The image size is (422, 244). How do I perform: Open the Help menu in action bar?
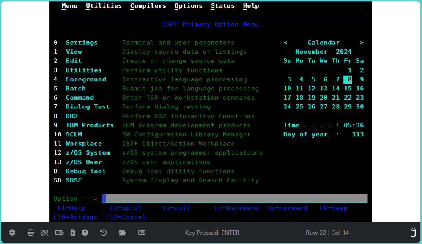point(251,6)
